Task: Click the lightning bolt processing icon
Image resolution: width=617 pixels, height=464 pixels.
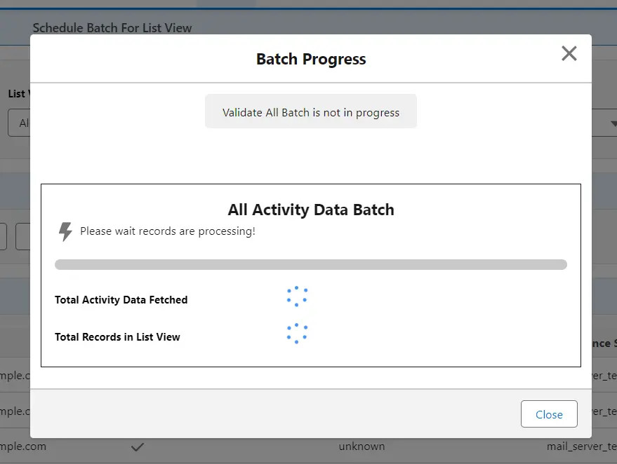Action: point(65,230)
